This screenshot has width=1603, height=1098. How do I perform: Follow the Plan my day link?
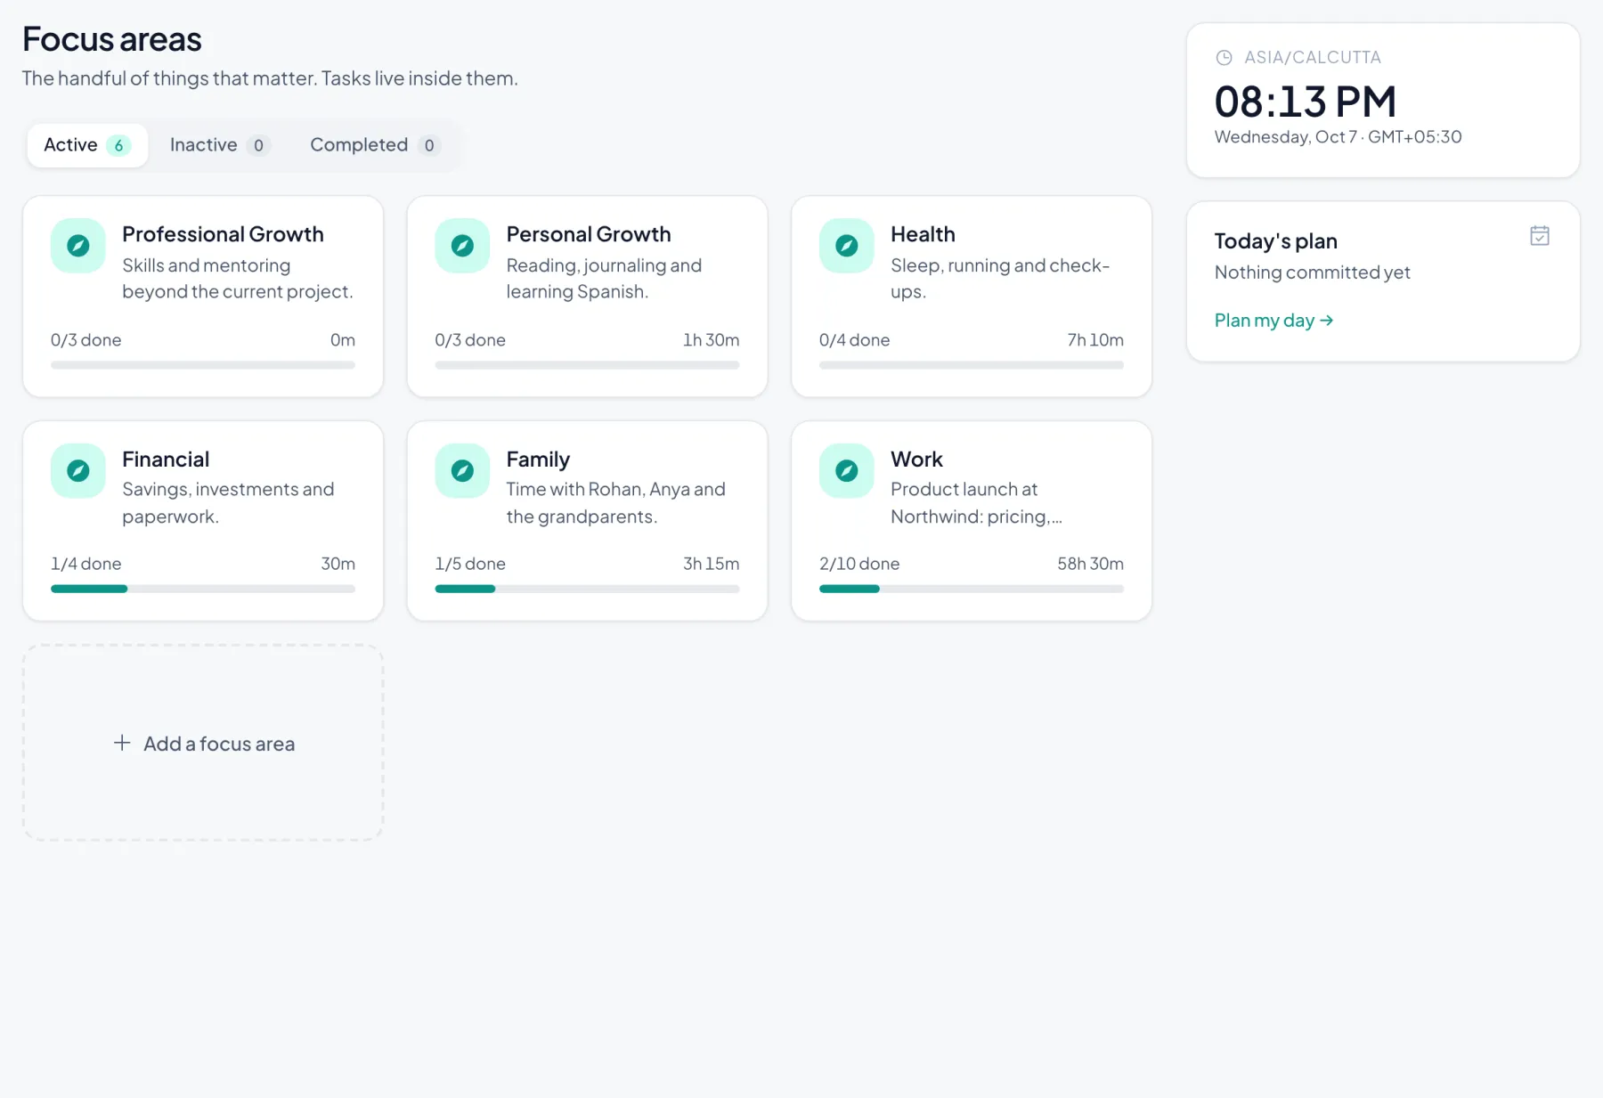(1273, 321)
